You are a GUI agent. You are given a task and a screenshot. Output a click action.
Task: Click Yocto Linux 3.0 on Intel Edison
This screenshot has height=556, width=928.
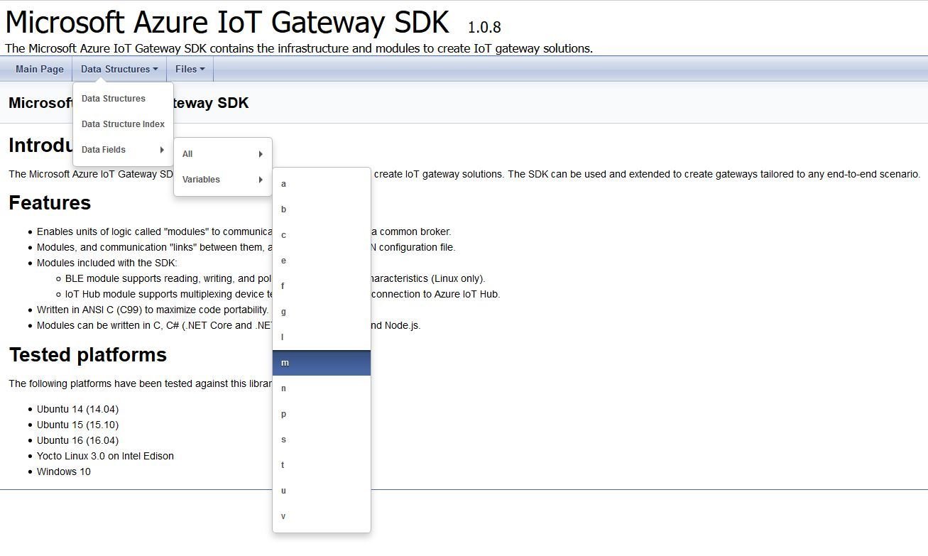click(105, 456)
